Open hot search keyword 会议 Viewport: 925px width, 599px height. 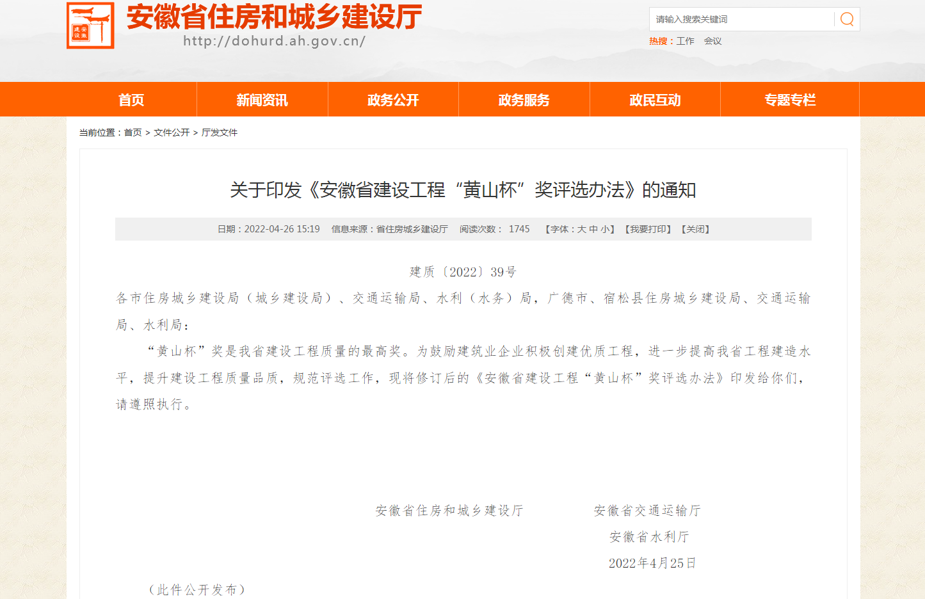pyautogui.click(x=712, y=40)
